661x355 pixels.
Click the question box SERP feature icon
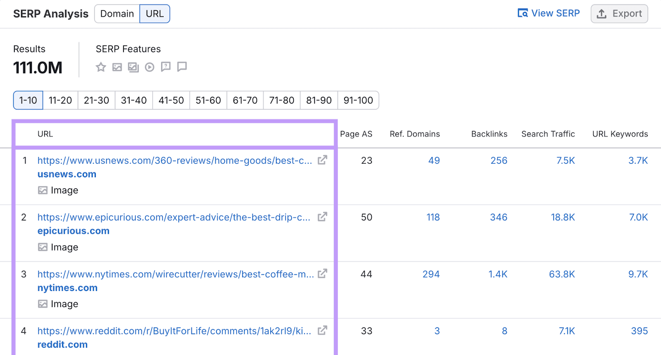click(x=166, y=67)
